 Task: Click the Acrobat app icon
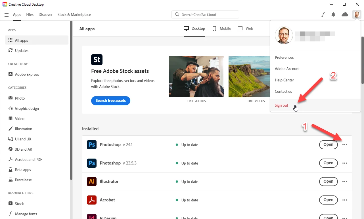(92, 200)
